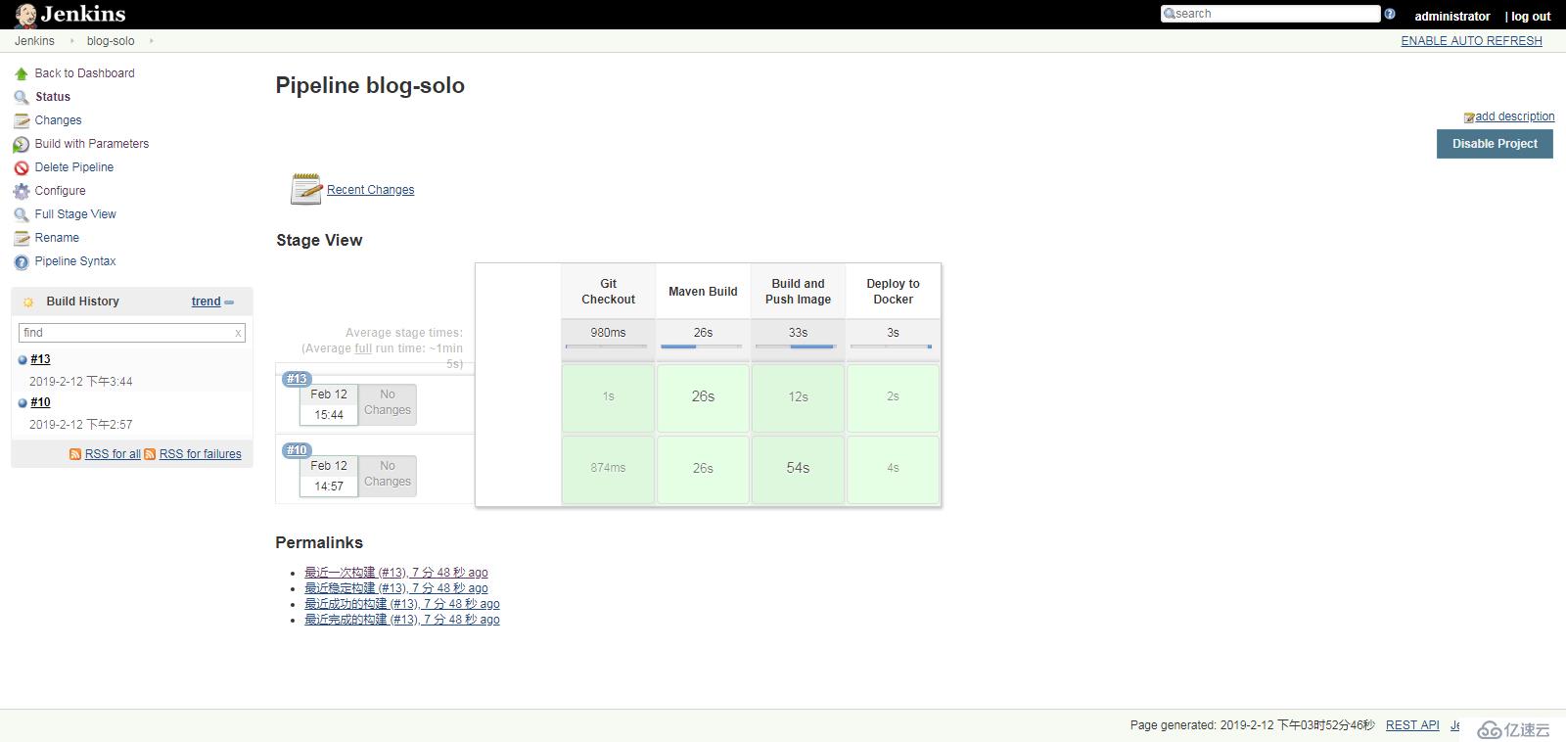Click the Maven Build average time bar
This screenshot has width=1566, height=742.
click(x=702, y=347)
